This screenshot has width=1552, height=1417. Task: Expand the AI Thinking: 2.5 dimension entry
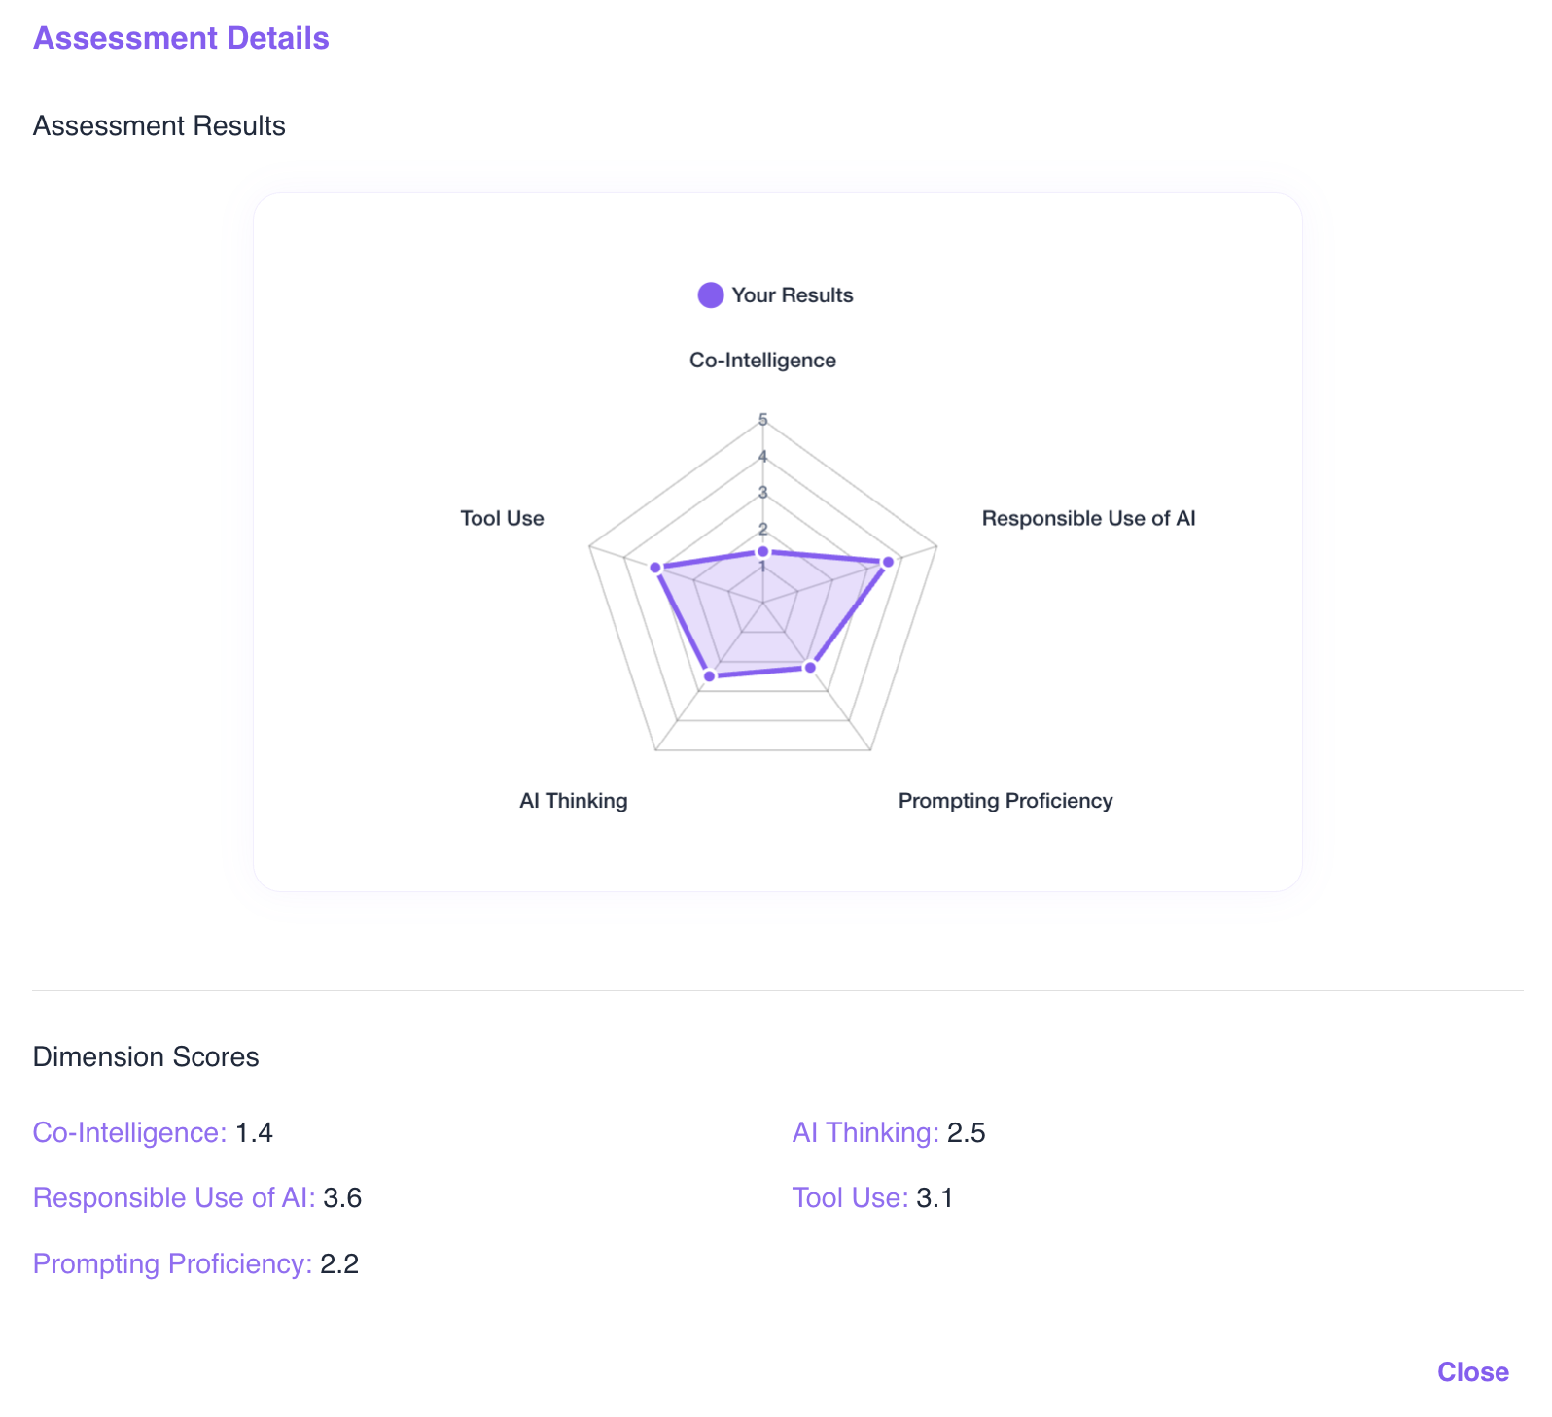point(864,1132)
